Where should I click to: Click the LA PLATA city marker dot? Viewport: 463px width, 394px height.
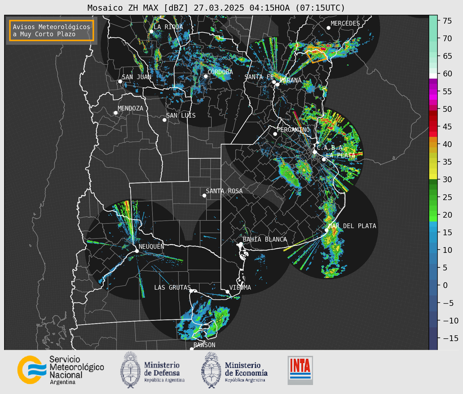[x=324, y=159]
